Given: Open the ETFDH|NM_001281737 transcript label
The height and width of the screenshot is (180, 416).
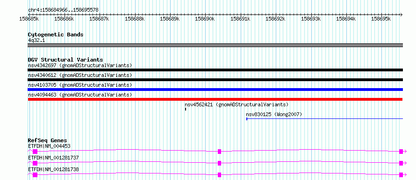Looking at the screenshot, I should (x=53, y=158).
